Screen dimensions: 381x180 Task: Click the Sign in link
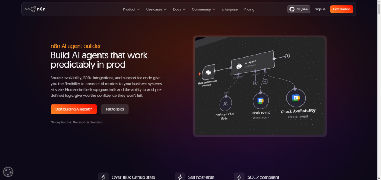tap(320, 9)
